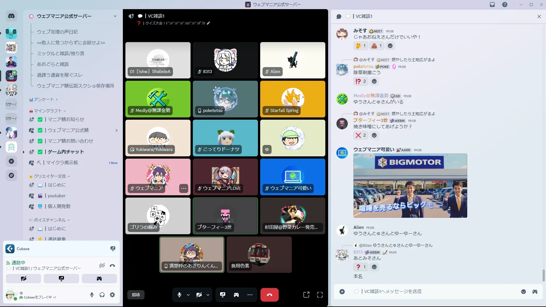Screen dimensions: 546x307
Task: Click the add attachment plus icon
Action: 342,292
